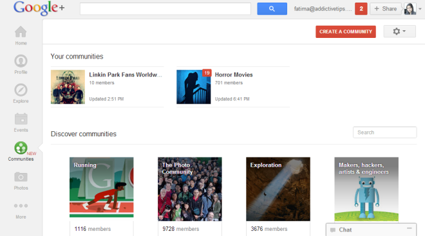The height and width of the screenshot is (236, 425).
Task: Open the Linkin Park Fans Worldwide community
Action: coord(126,75)
